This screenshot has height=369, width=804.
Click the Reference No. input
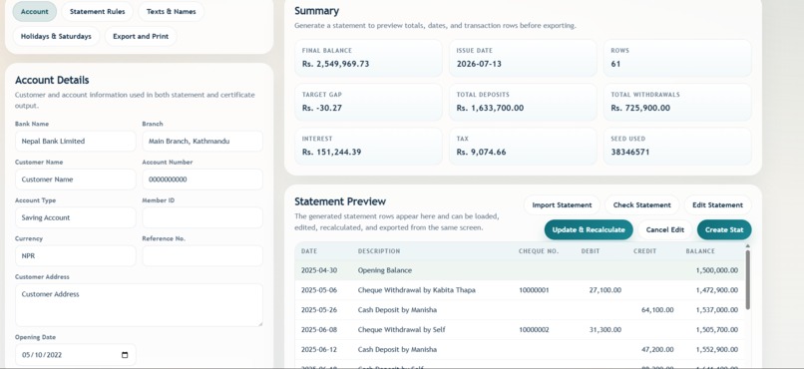[x=202, y=255]
